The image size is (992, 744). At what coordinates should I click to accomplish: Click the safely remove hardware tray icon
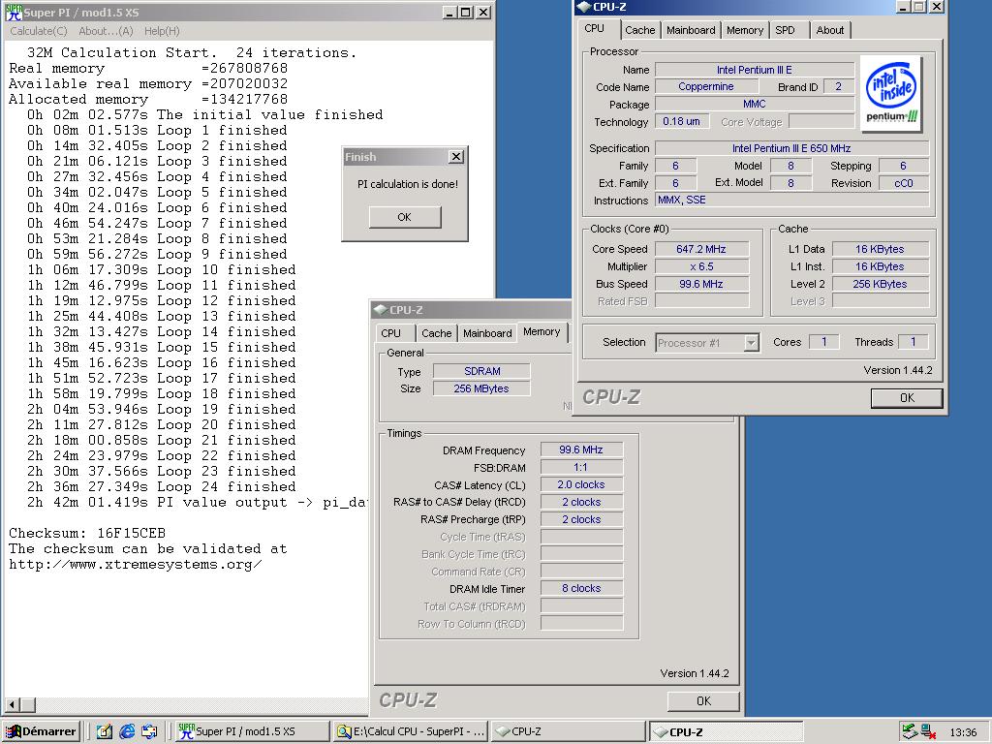pos(909,731)
